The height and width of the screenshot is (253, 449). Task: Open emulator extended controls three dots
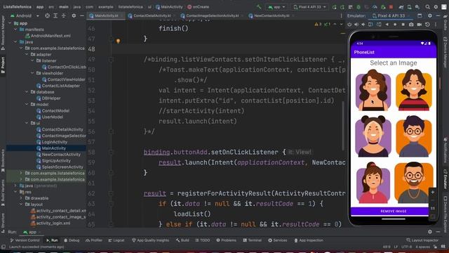pyautogui.click(x=436, y=25)
